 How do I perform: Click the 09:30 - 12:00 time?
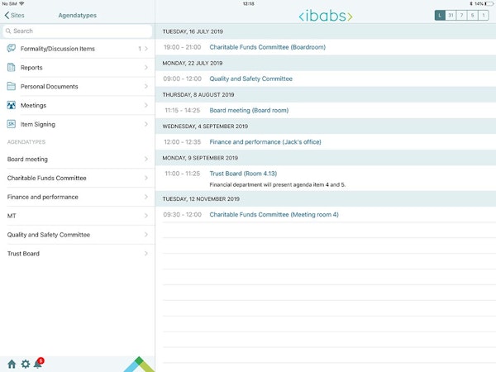[182, 214]
